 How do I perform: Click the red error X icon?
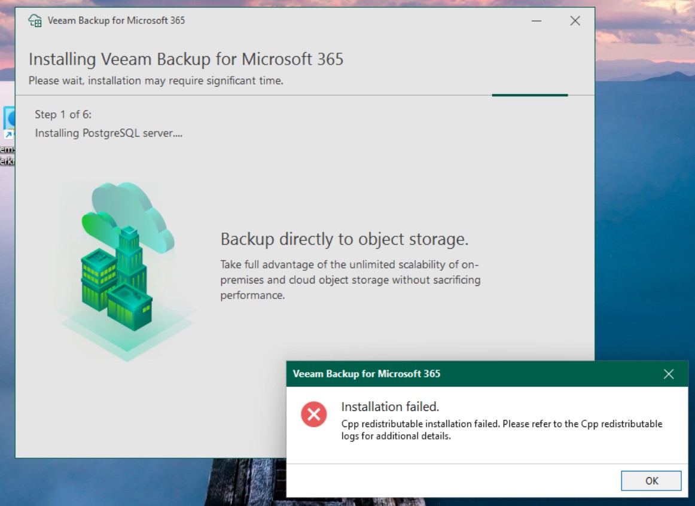pos(313,414)
